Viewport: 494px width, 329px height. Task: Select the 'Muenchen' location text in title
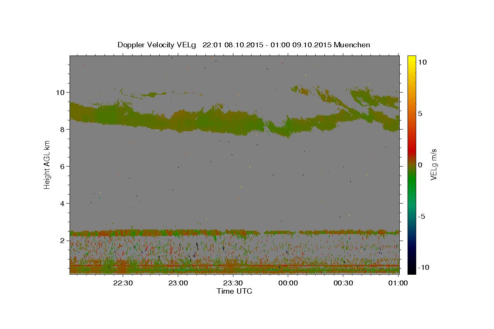click(x=352, y=45)
